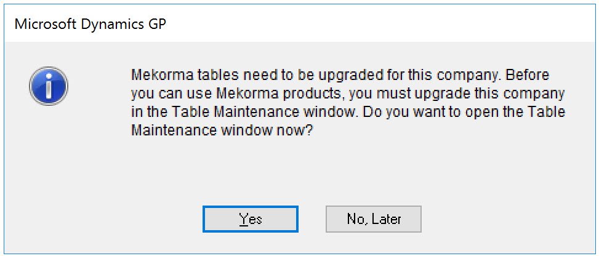This screenshot has height=256, width=599.
Task: Click the empty title bar area right of the title
Action: pyautogui.click(x=369, y=25)
